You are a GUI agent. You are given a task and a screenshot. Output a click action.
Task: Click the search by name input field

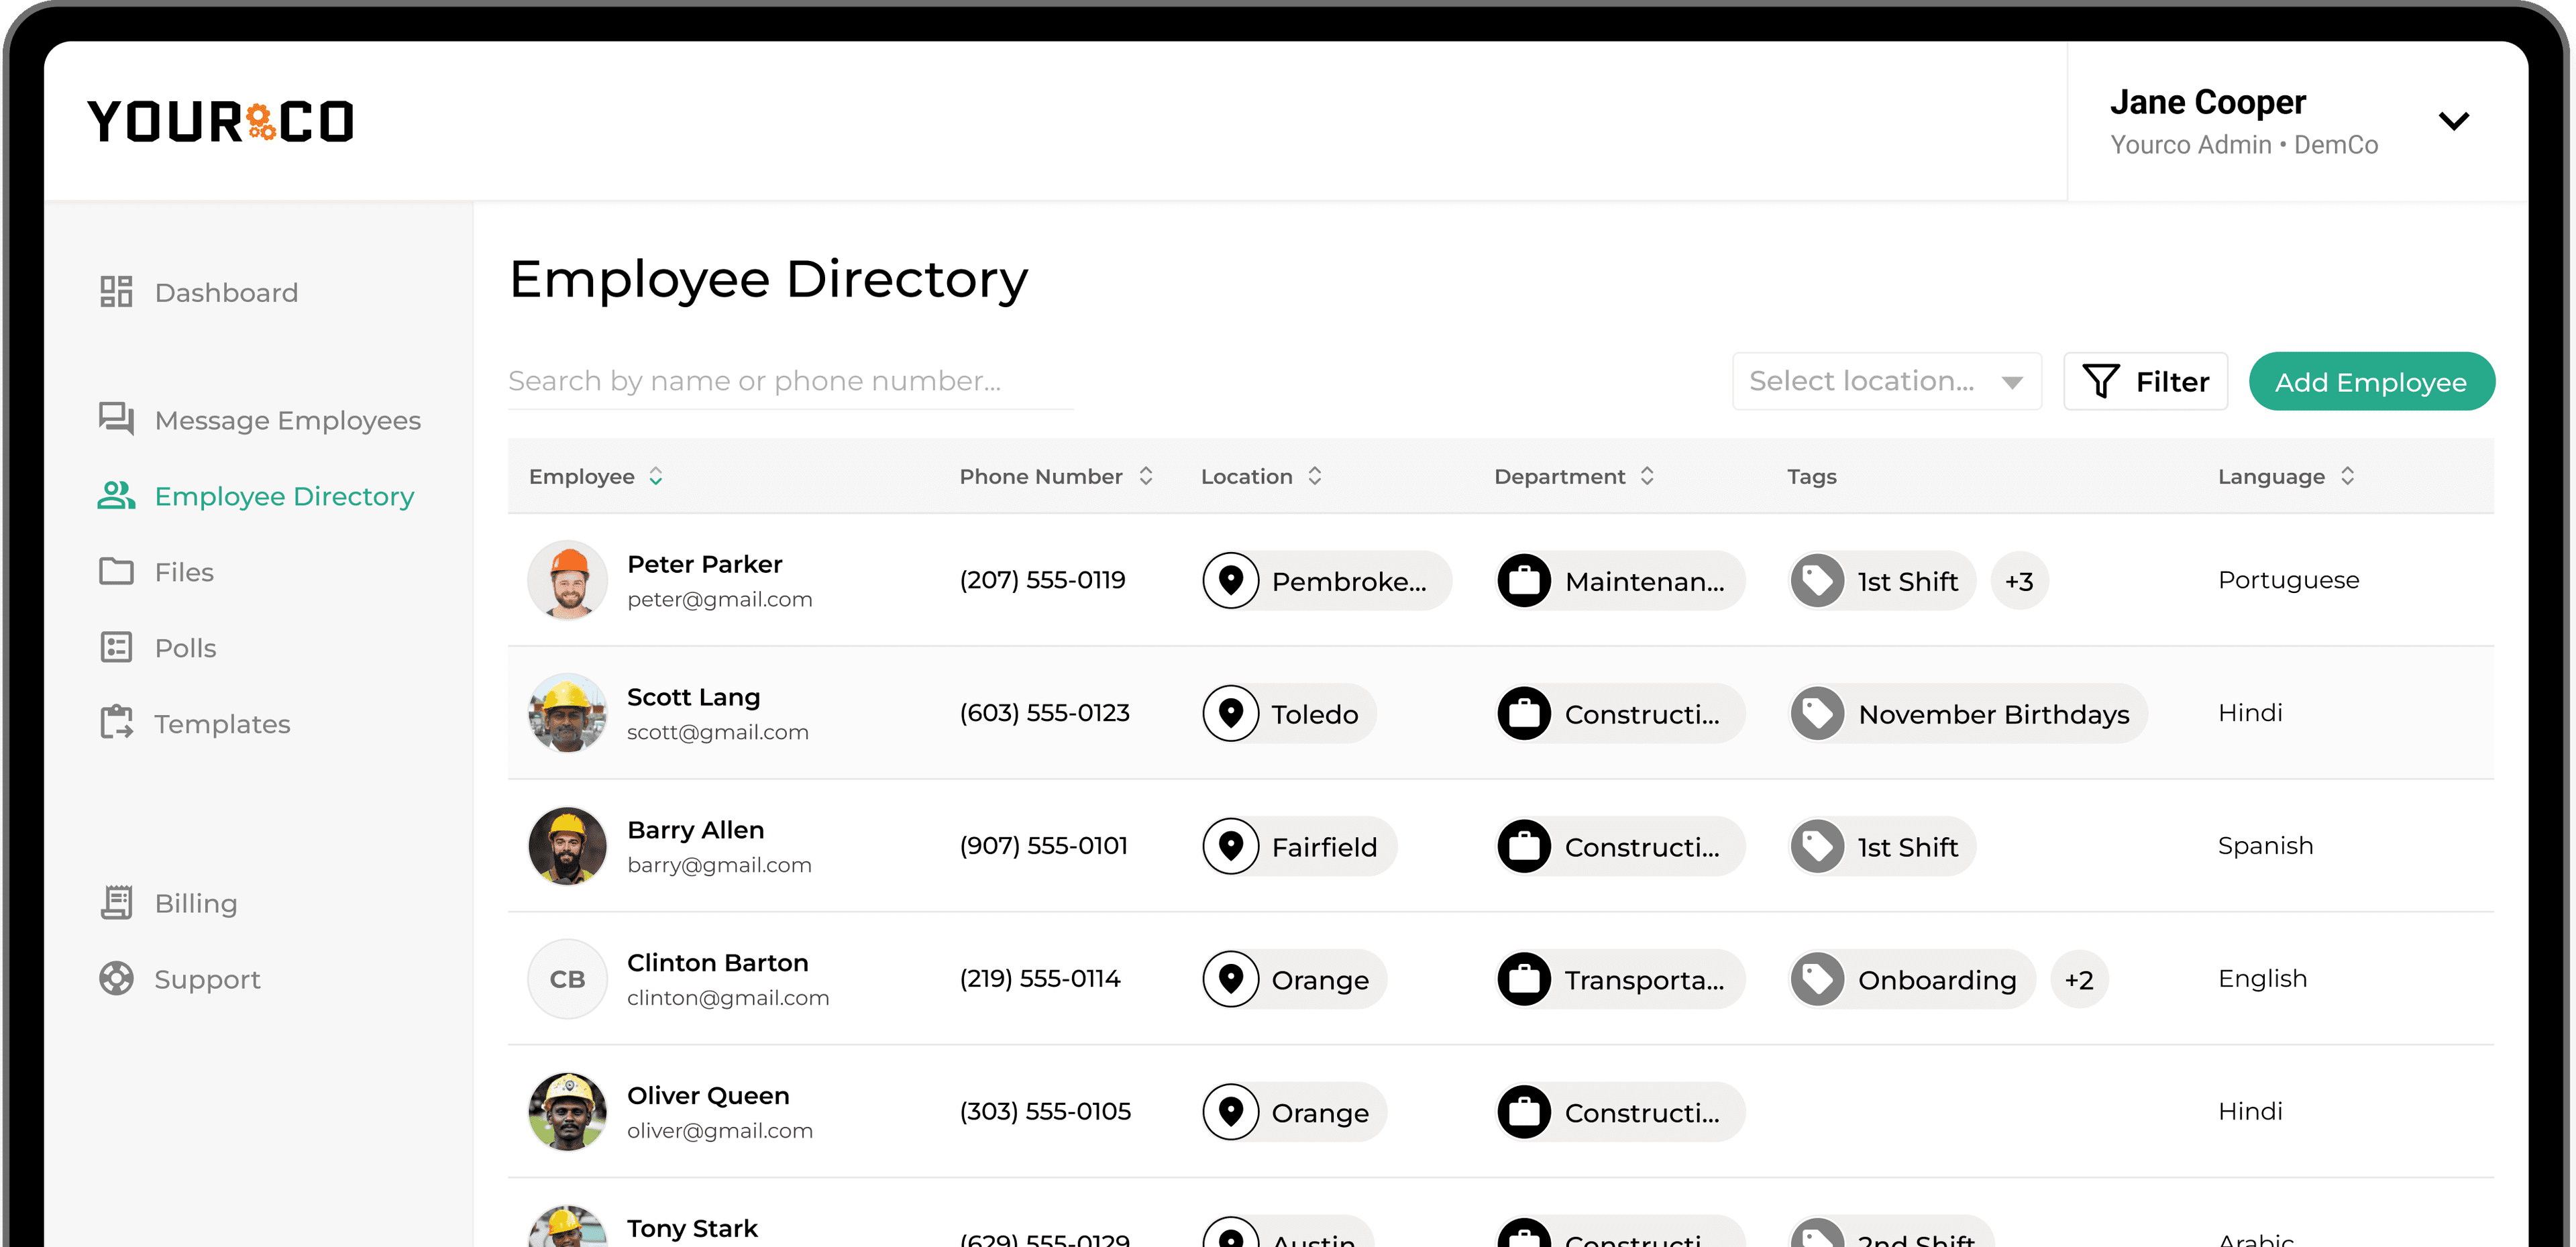(x=790, y=381)
